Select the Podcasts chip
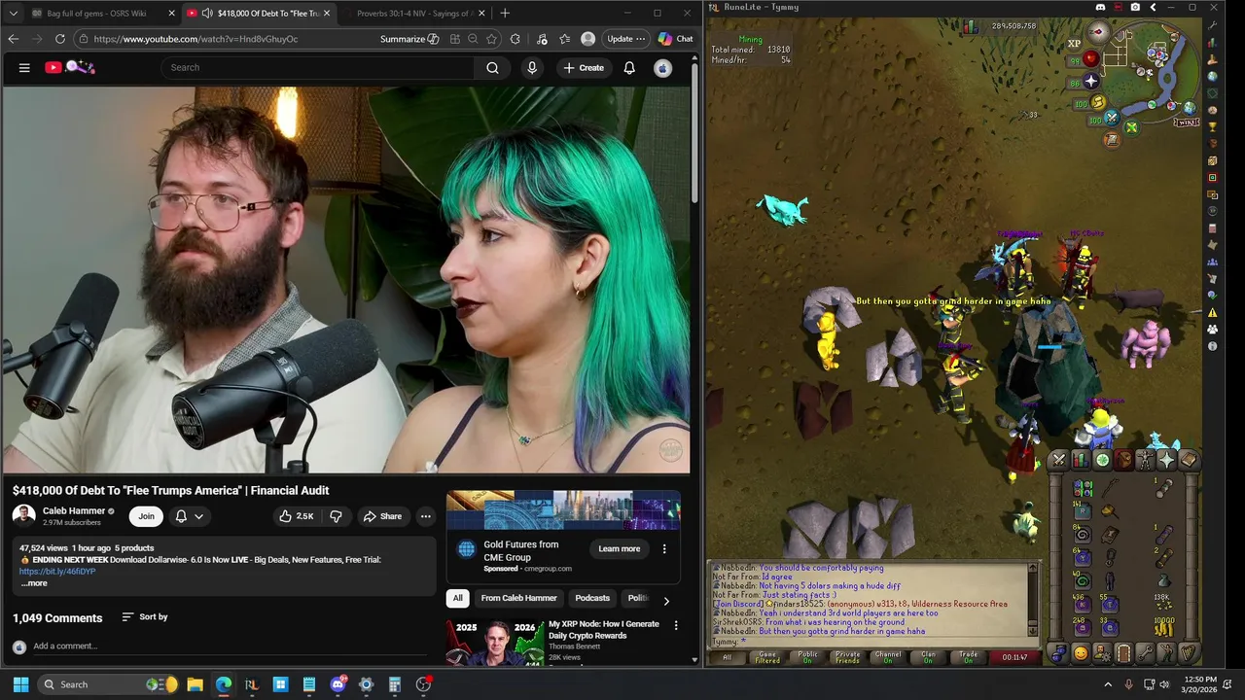Viewport: 1245px width, 700px height. [592, 598]
